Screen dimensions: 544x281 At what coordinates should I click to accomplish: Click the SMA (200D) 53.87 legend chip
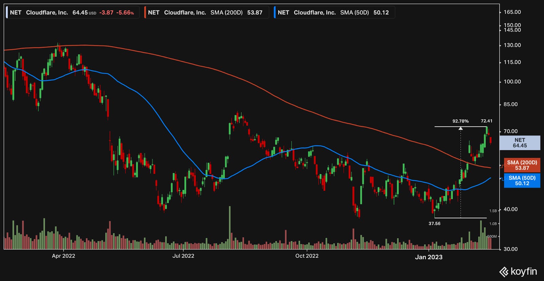(x=206, y=13)
